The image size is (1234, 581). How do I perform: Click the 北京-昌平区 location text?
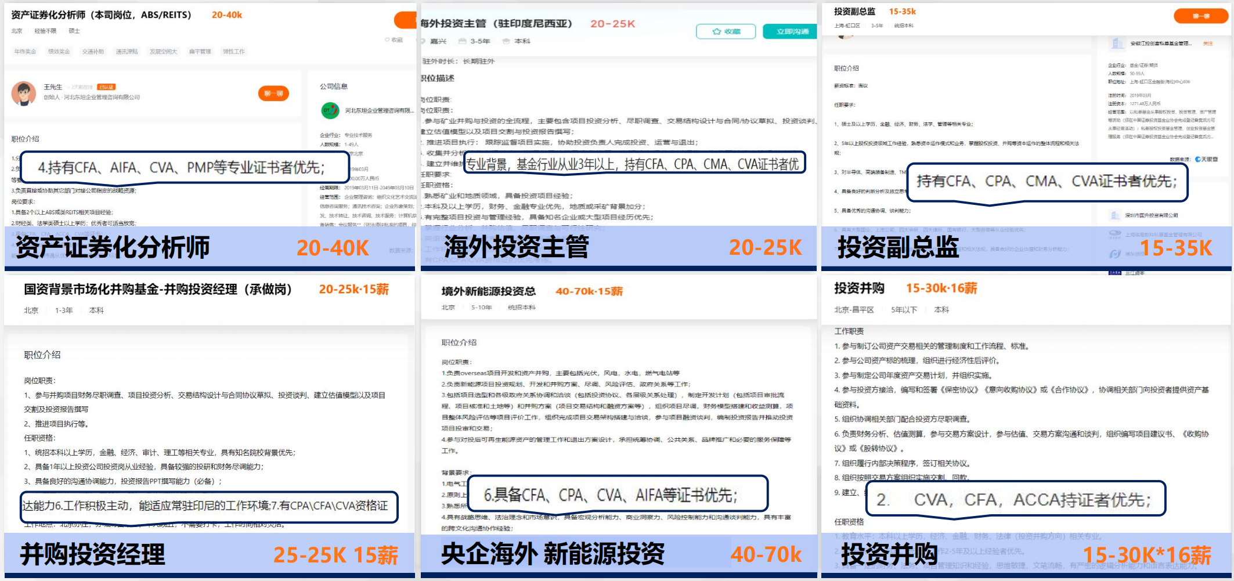coord(854,310)
